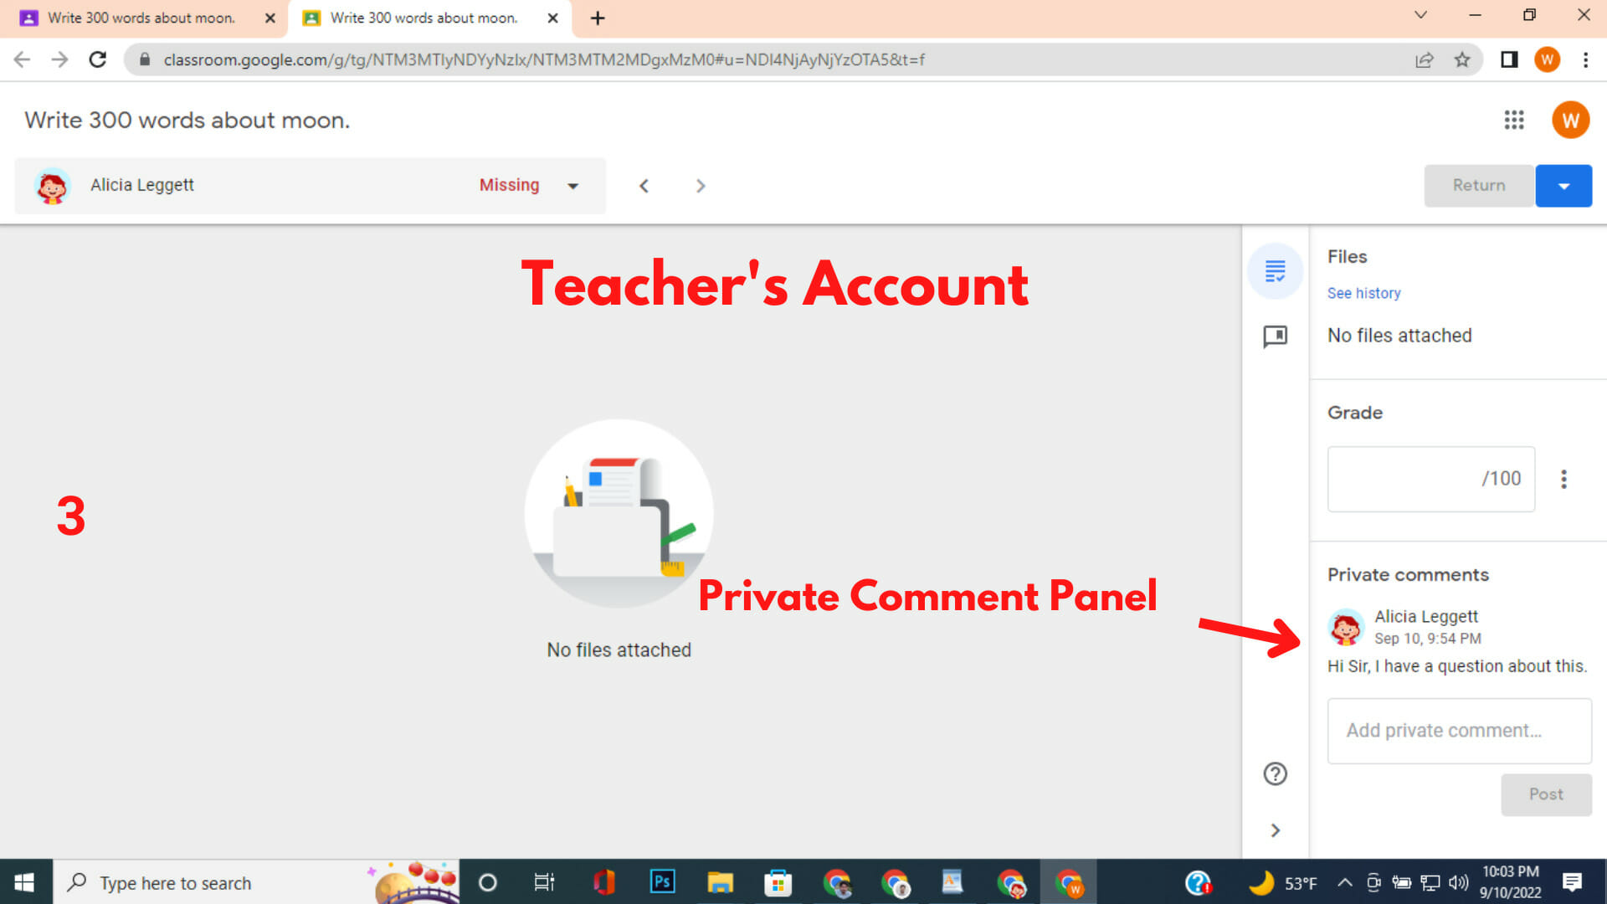Viewport: 1607px width, 904px height.
Task: Click the navigate to next student arrow
Action: 701,184
